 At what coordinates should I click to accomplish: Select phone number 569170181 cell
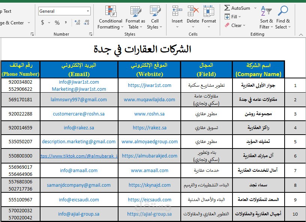coord(21,99)
